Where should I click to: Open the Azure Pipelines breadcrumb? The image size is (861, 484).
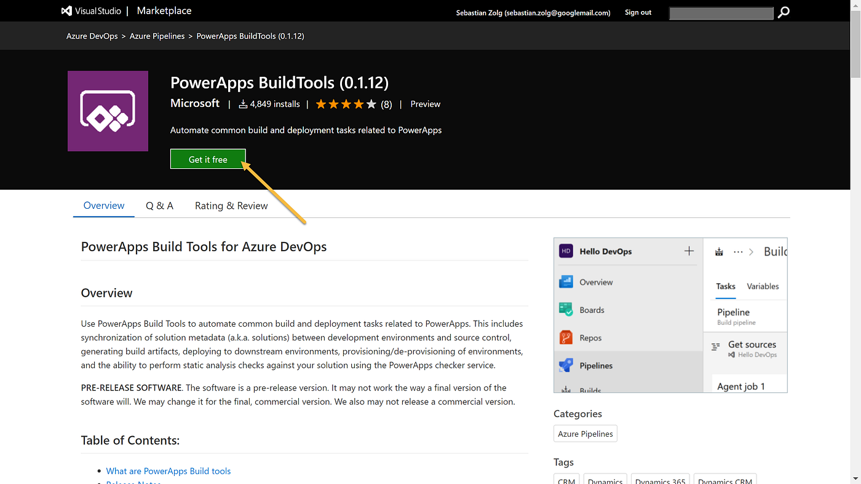point(157,36)
